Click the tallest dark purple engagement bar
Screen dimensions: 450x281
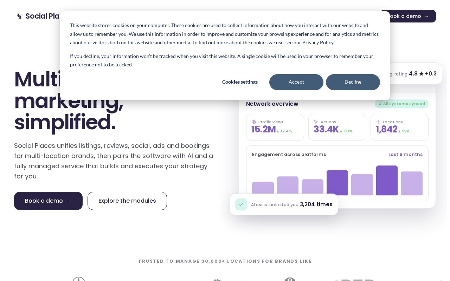pos(387,181)
